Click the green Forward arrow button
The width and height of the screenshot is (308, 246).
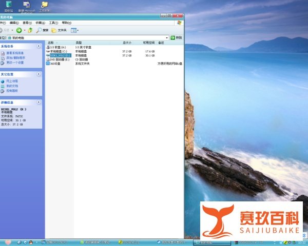coord(18,30)
